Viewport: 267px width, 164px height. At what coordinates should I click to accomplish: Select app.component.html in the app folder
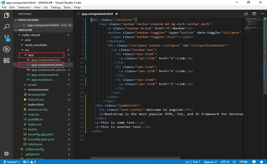point(43,65)
